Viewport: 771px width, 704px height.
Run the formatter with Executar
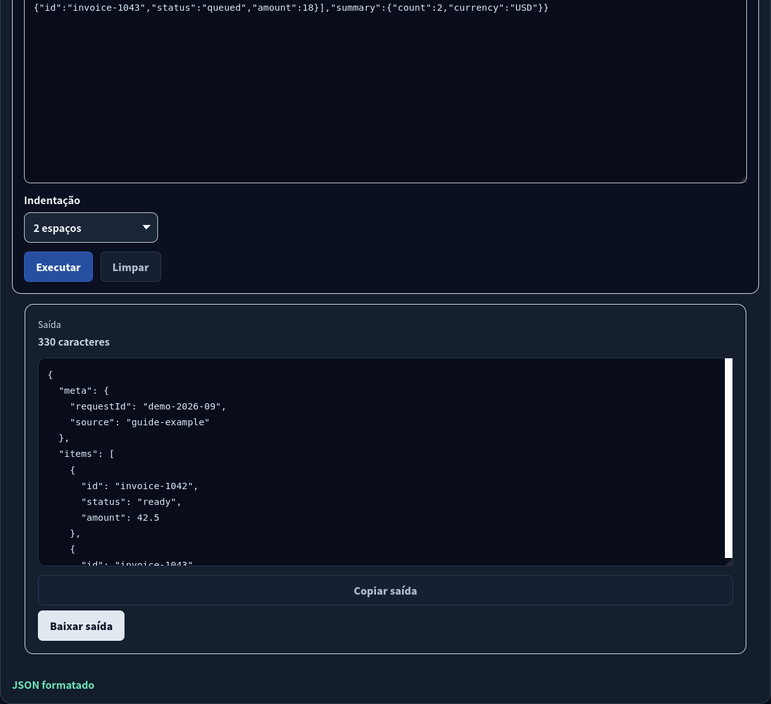pyautogui.click(x=58, y=267)
